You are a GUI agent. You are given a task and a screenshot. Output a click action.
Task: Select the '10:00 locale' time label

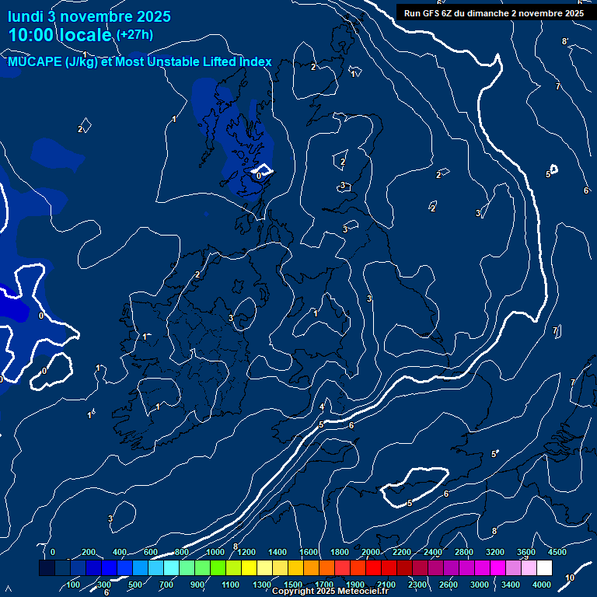[x=60, y=35]
